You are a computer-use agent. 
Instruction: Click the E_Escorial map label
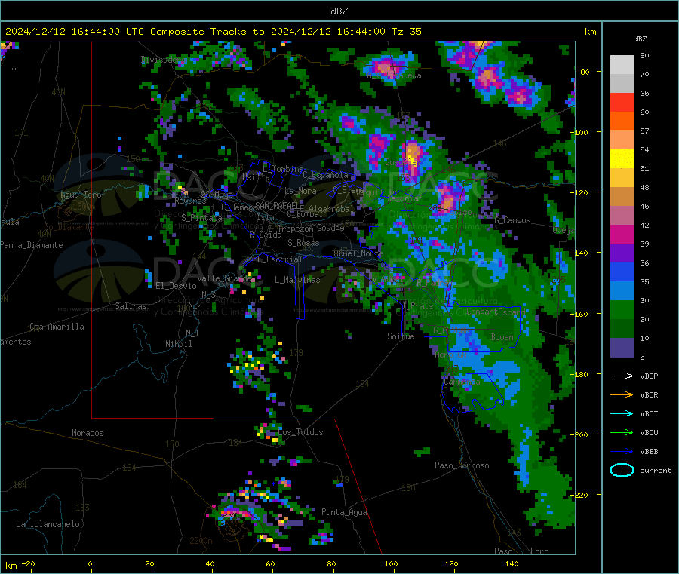[280, 259]
